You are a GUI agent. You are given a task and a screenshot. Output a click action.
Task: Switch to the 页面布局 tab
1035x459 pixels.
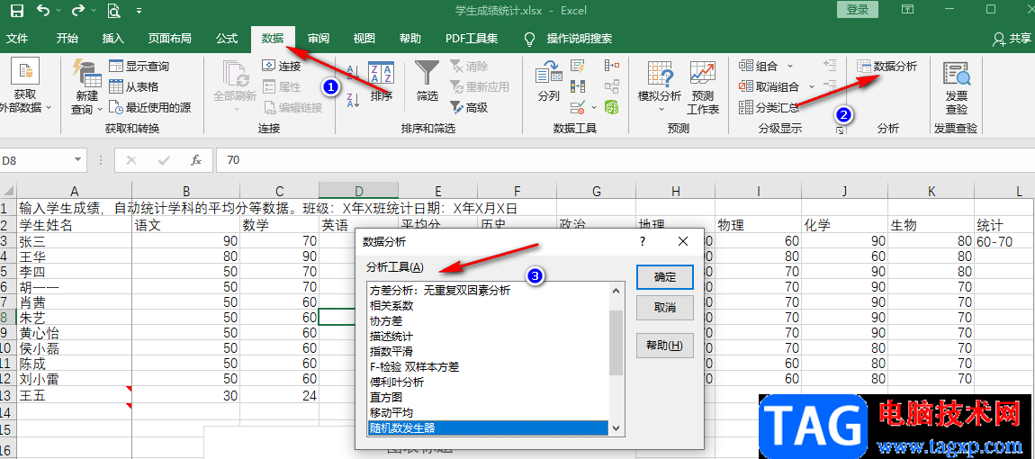169,39
